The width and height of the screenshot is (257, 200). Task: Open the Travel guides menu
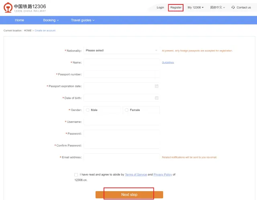(x=83, y=20)
